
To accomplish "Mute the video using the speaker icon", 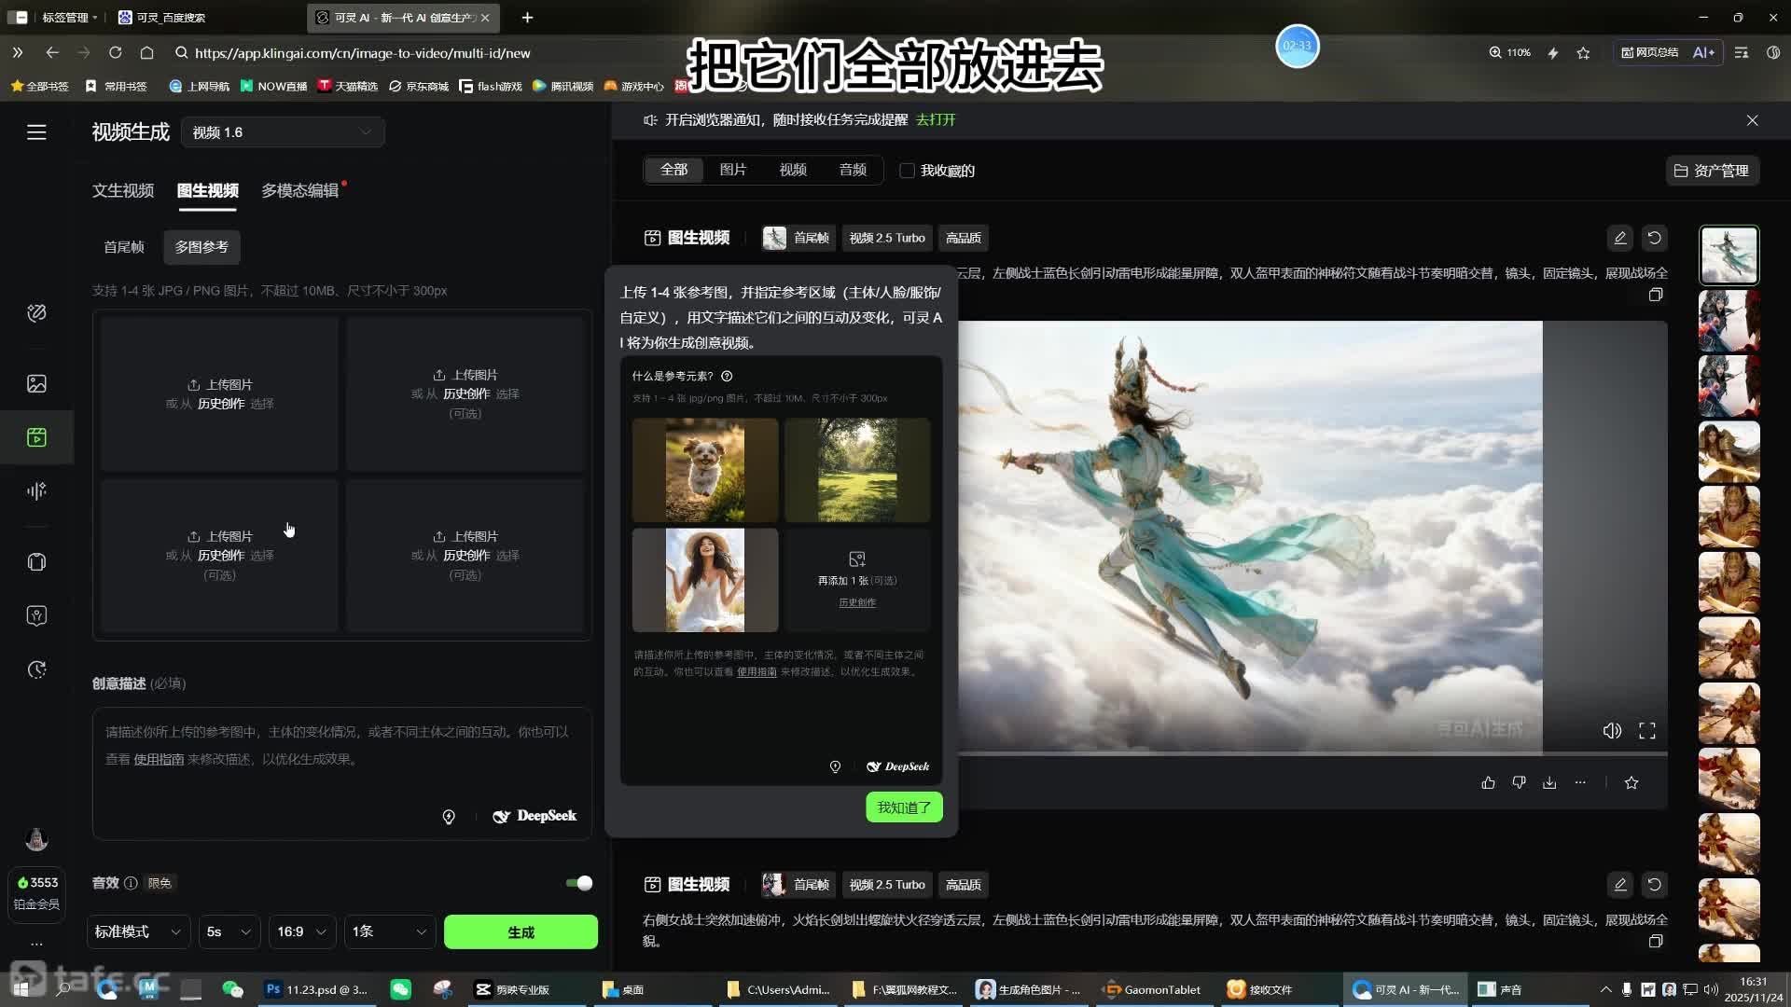I will click(x=1612, y=731).
